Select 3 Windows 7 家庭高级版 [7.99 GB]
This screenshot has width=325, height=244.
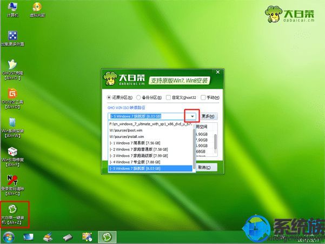151,156
